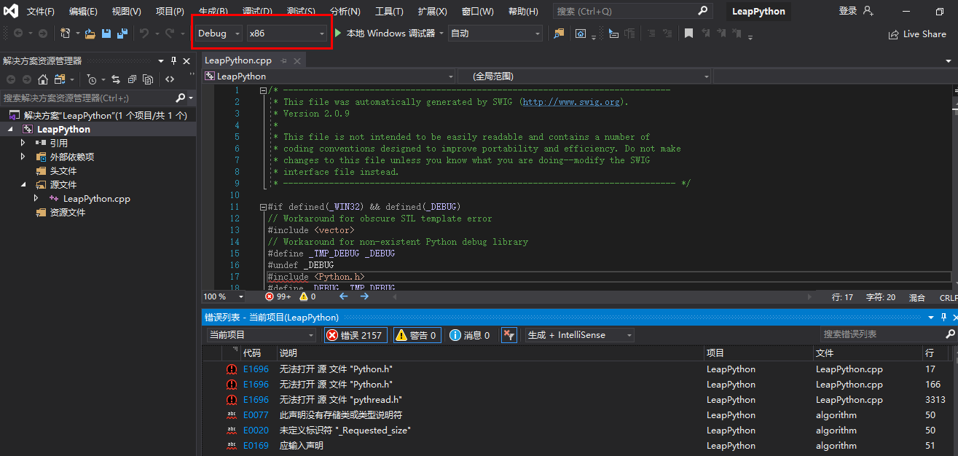Click the Live Share button
Viewport: 958px width, 456px height.
click(916, 34)
